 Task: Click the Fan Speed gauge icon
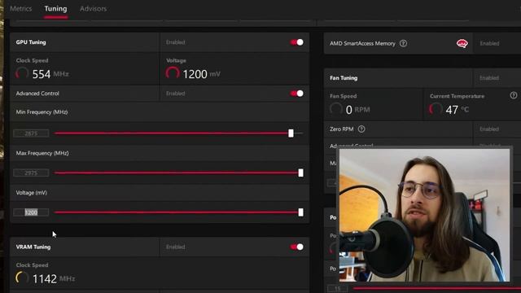(x=336, y=108)
